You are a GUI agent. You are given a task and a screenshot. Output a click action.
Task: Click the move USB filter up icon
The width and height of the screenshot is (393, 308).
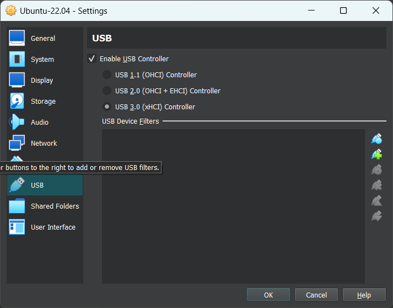tap(376, 200)
